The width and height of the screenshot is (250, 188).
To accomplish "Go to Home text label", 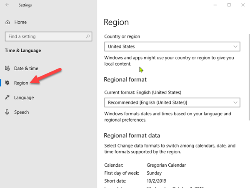I will point(20,22).
